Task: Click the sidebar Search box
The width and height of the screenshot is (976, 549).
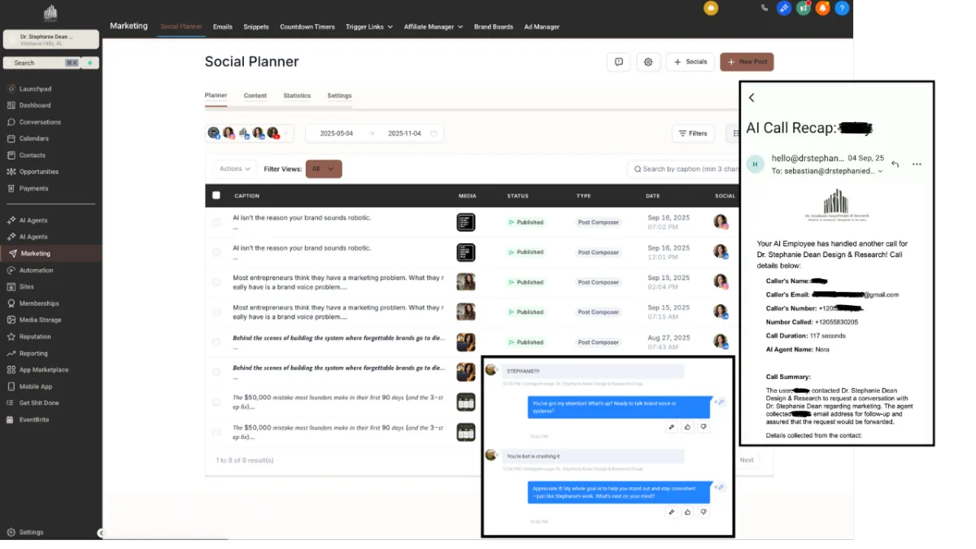Action: [41, 63]
